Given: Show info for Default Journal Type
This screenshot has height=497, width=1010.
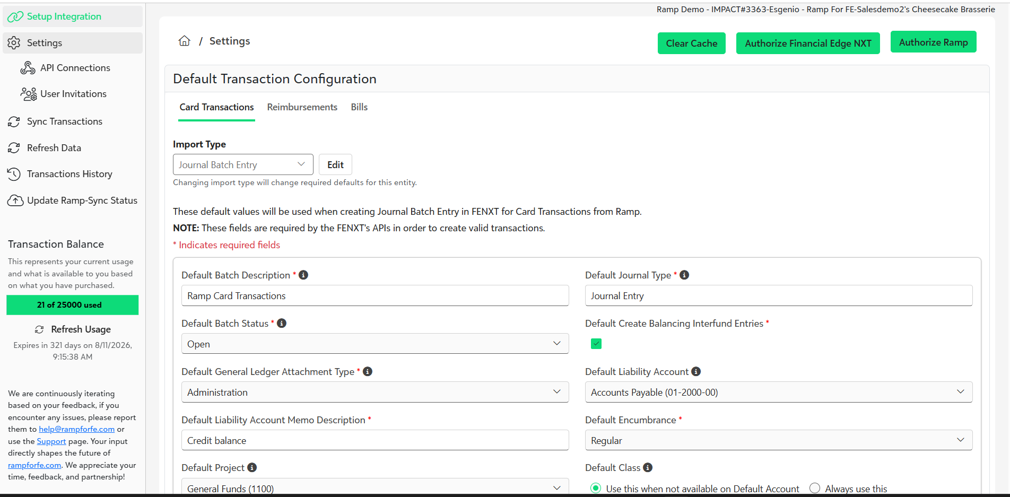Looking at the screenshot, I should tap(684, 275).
